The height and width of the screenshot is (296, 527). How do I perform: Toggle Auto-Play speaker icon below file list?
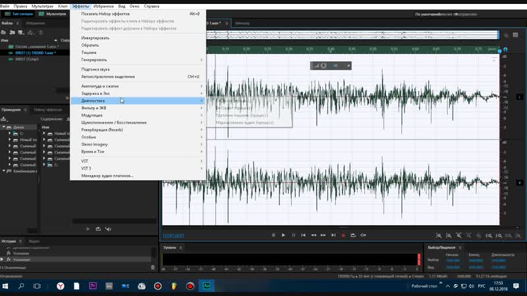click(108, 229)
